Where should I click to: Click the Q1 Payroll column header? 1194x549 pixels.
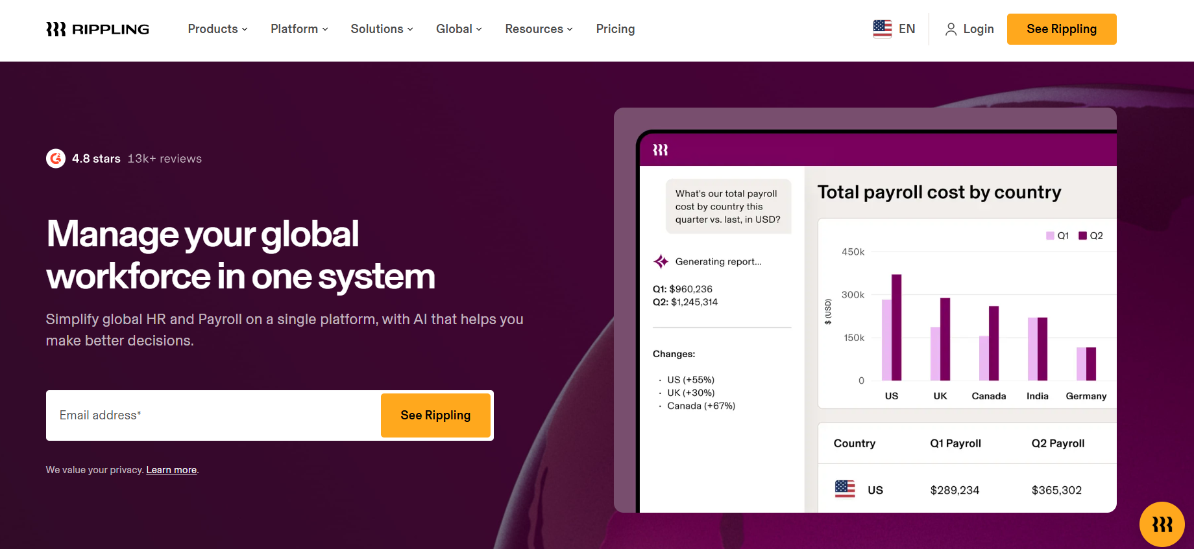[955, 443]
